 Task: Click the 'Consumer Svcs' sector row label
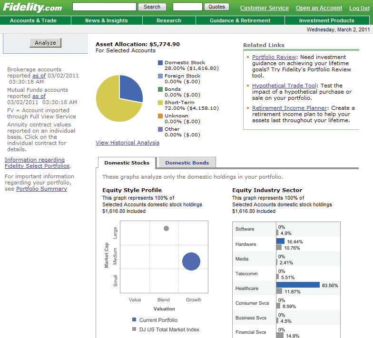pyautogui.click(x=252, y=303)
